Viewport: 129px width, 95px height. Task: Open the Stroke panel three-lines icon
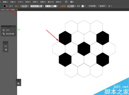pyautogui.click(x=6, y=46)
